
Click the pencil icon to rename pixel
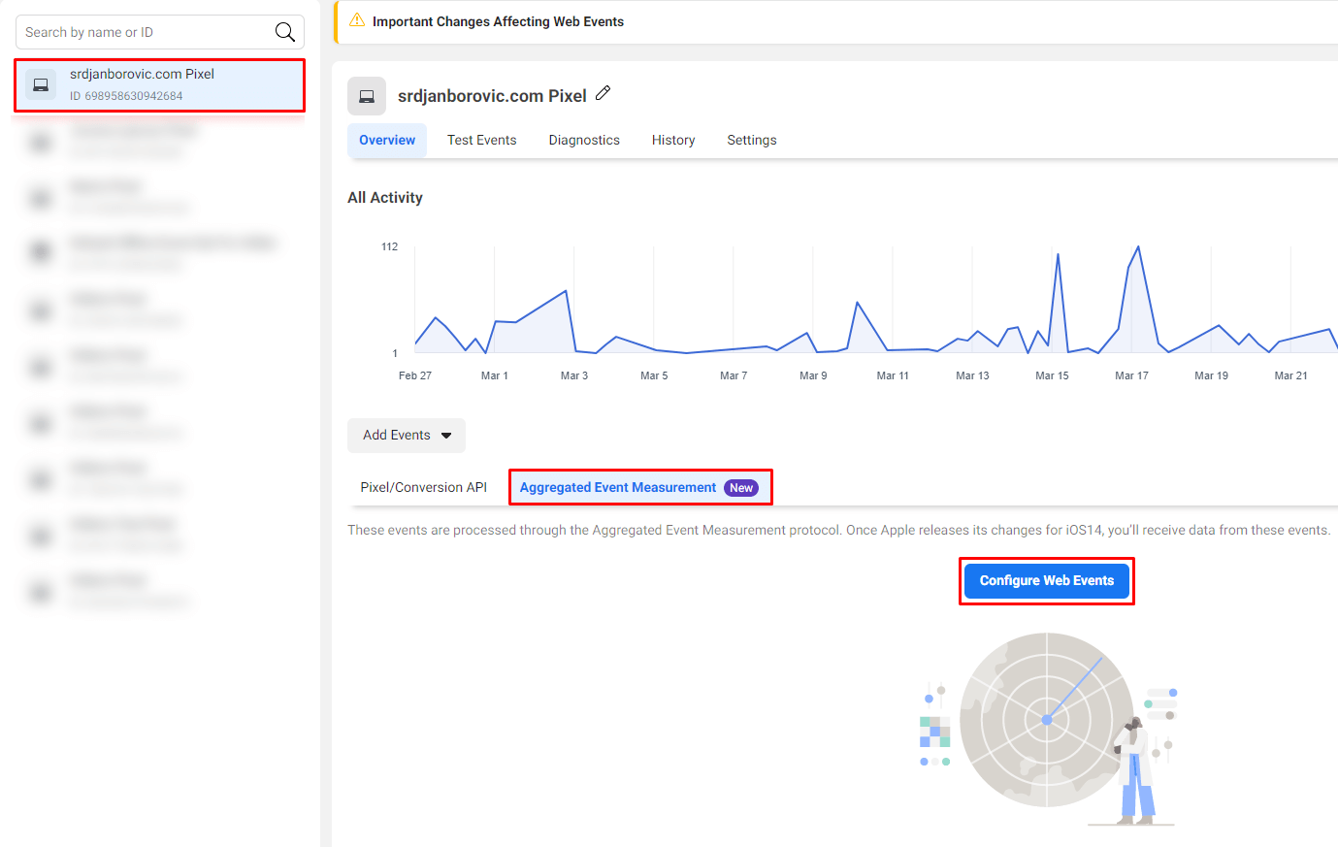(603, 93)
